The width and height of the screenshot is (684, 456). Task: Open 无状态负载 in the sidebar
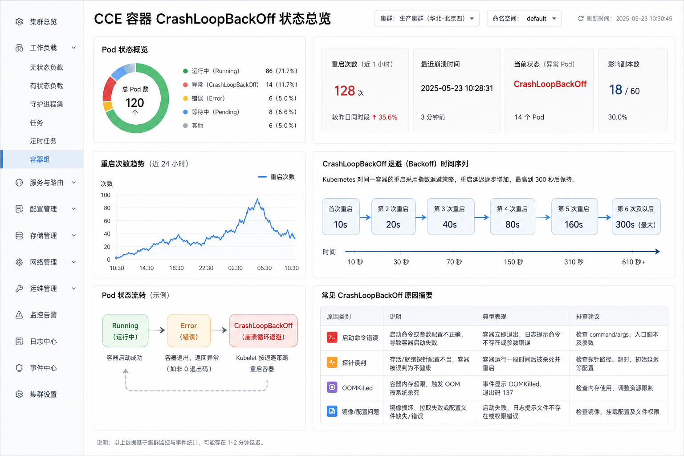(x=46, y=67)
